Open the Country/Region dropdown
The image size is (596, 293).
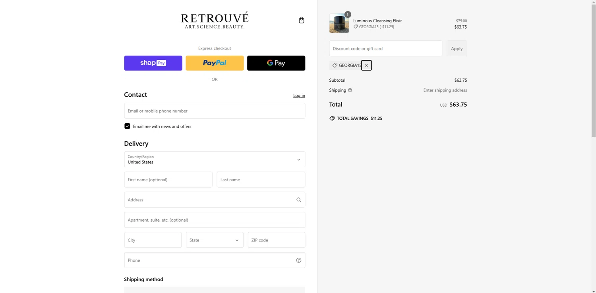(215, 159)
